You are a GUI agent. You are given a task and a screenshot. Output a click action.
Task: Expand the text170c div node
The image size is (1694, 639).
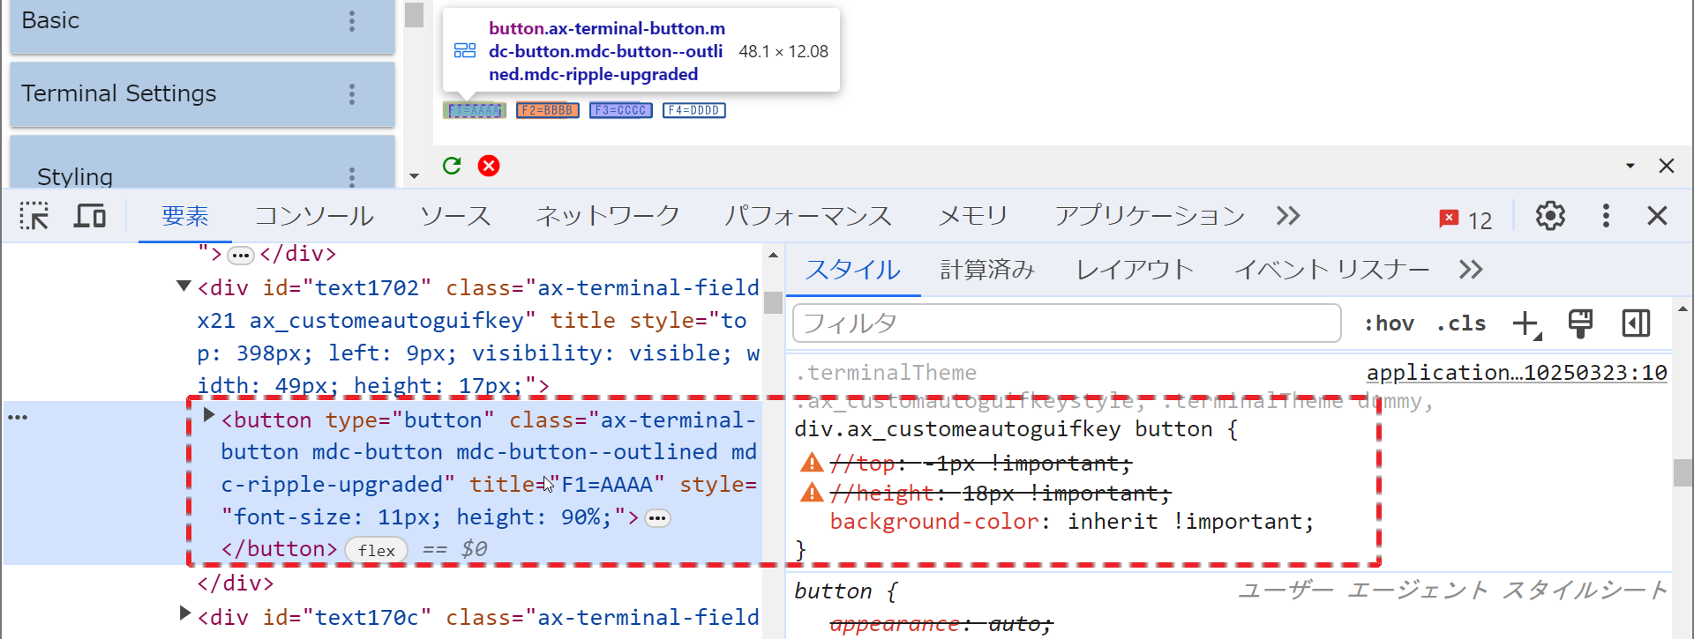point(184,613)
